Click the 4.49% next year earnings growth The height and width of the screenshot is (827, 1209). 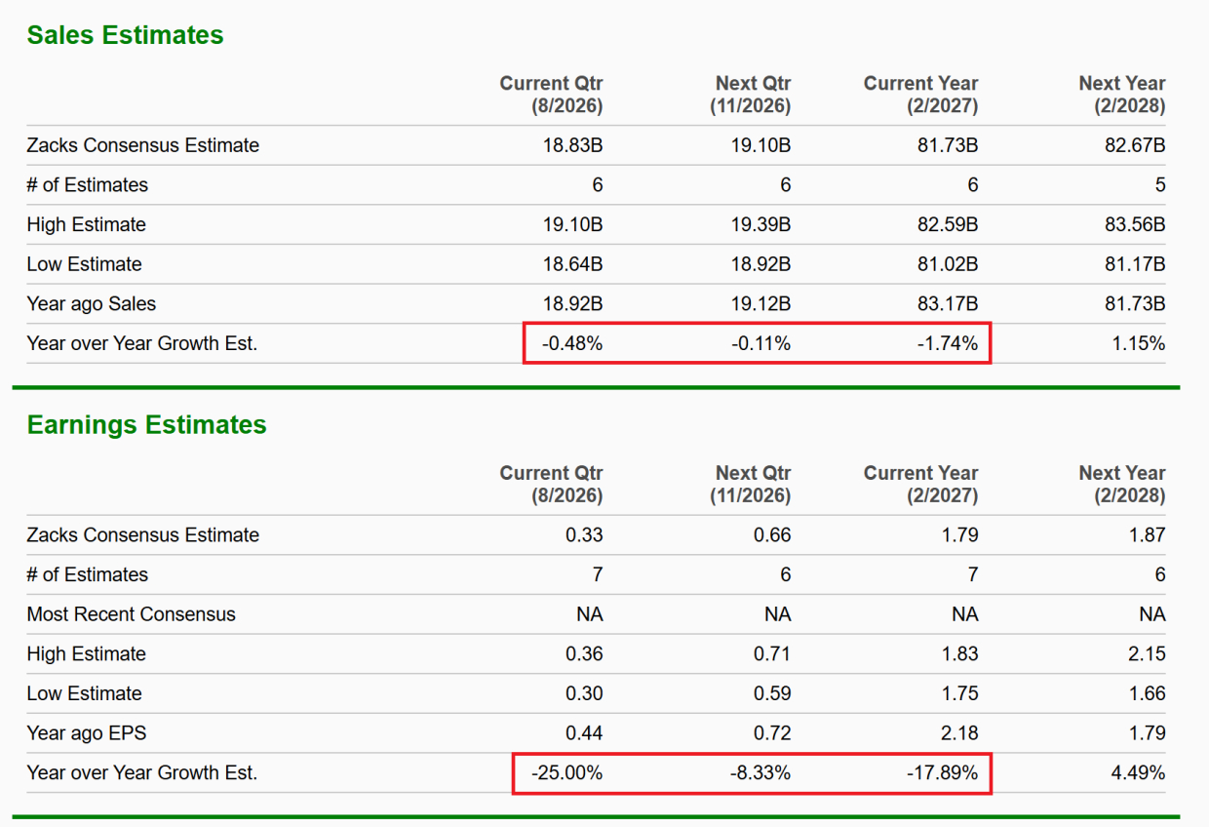tap(1139, 772)
